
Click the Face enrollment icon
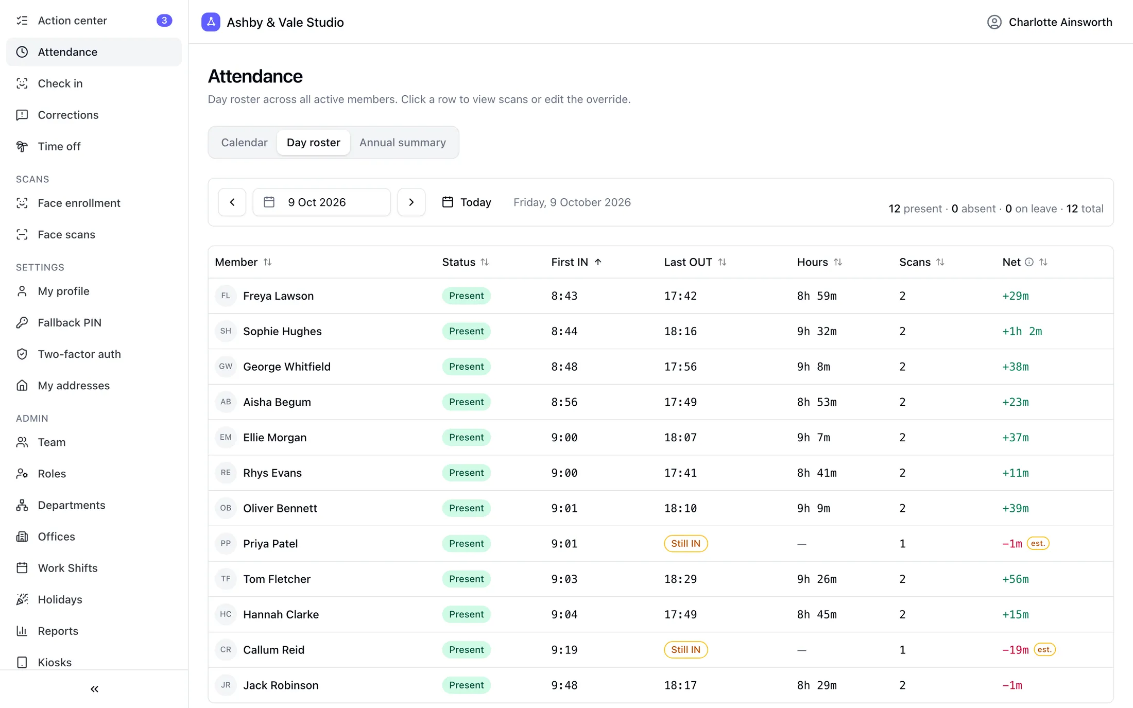(22, 203)
